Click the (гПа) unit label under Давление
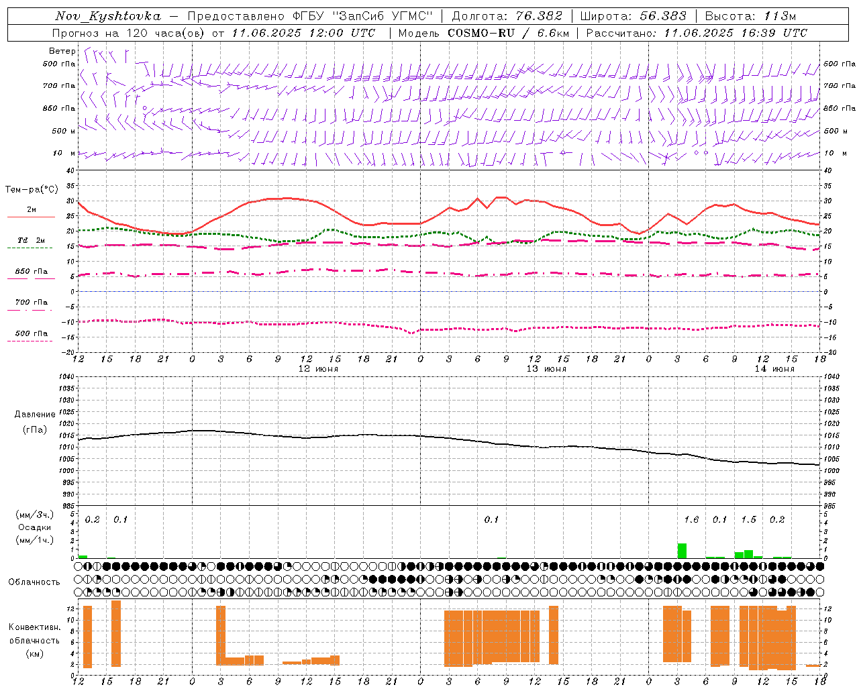The image size is (859, 687). tap(35, 429)
